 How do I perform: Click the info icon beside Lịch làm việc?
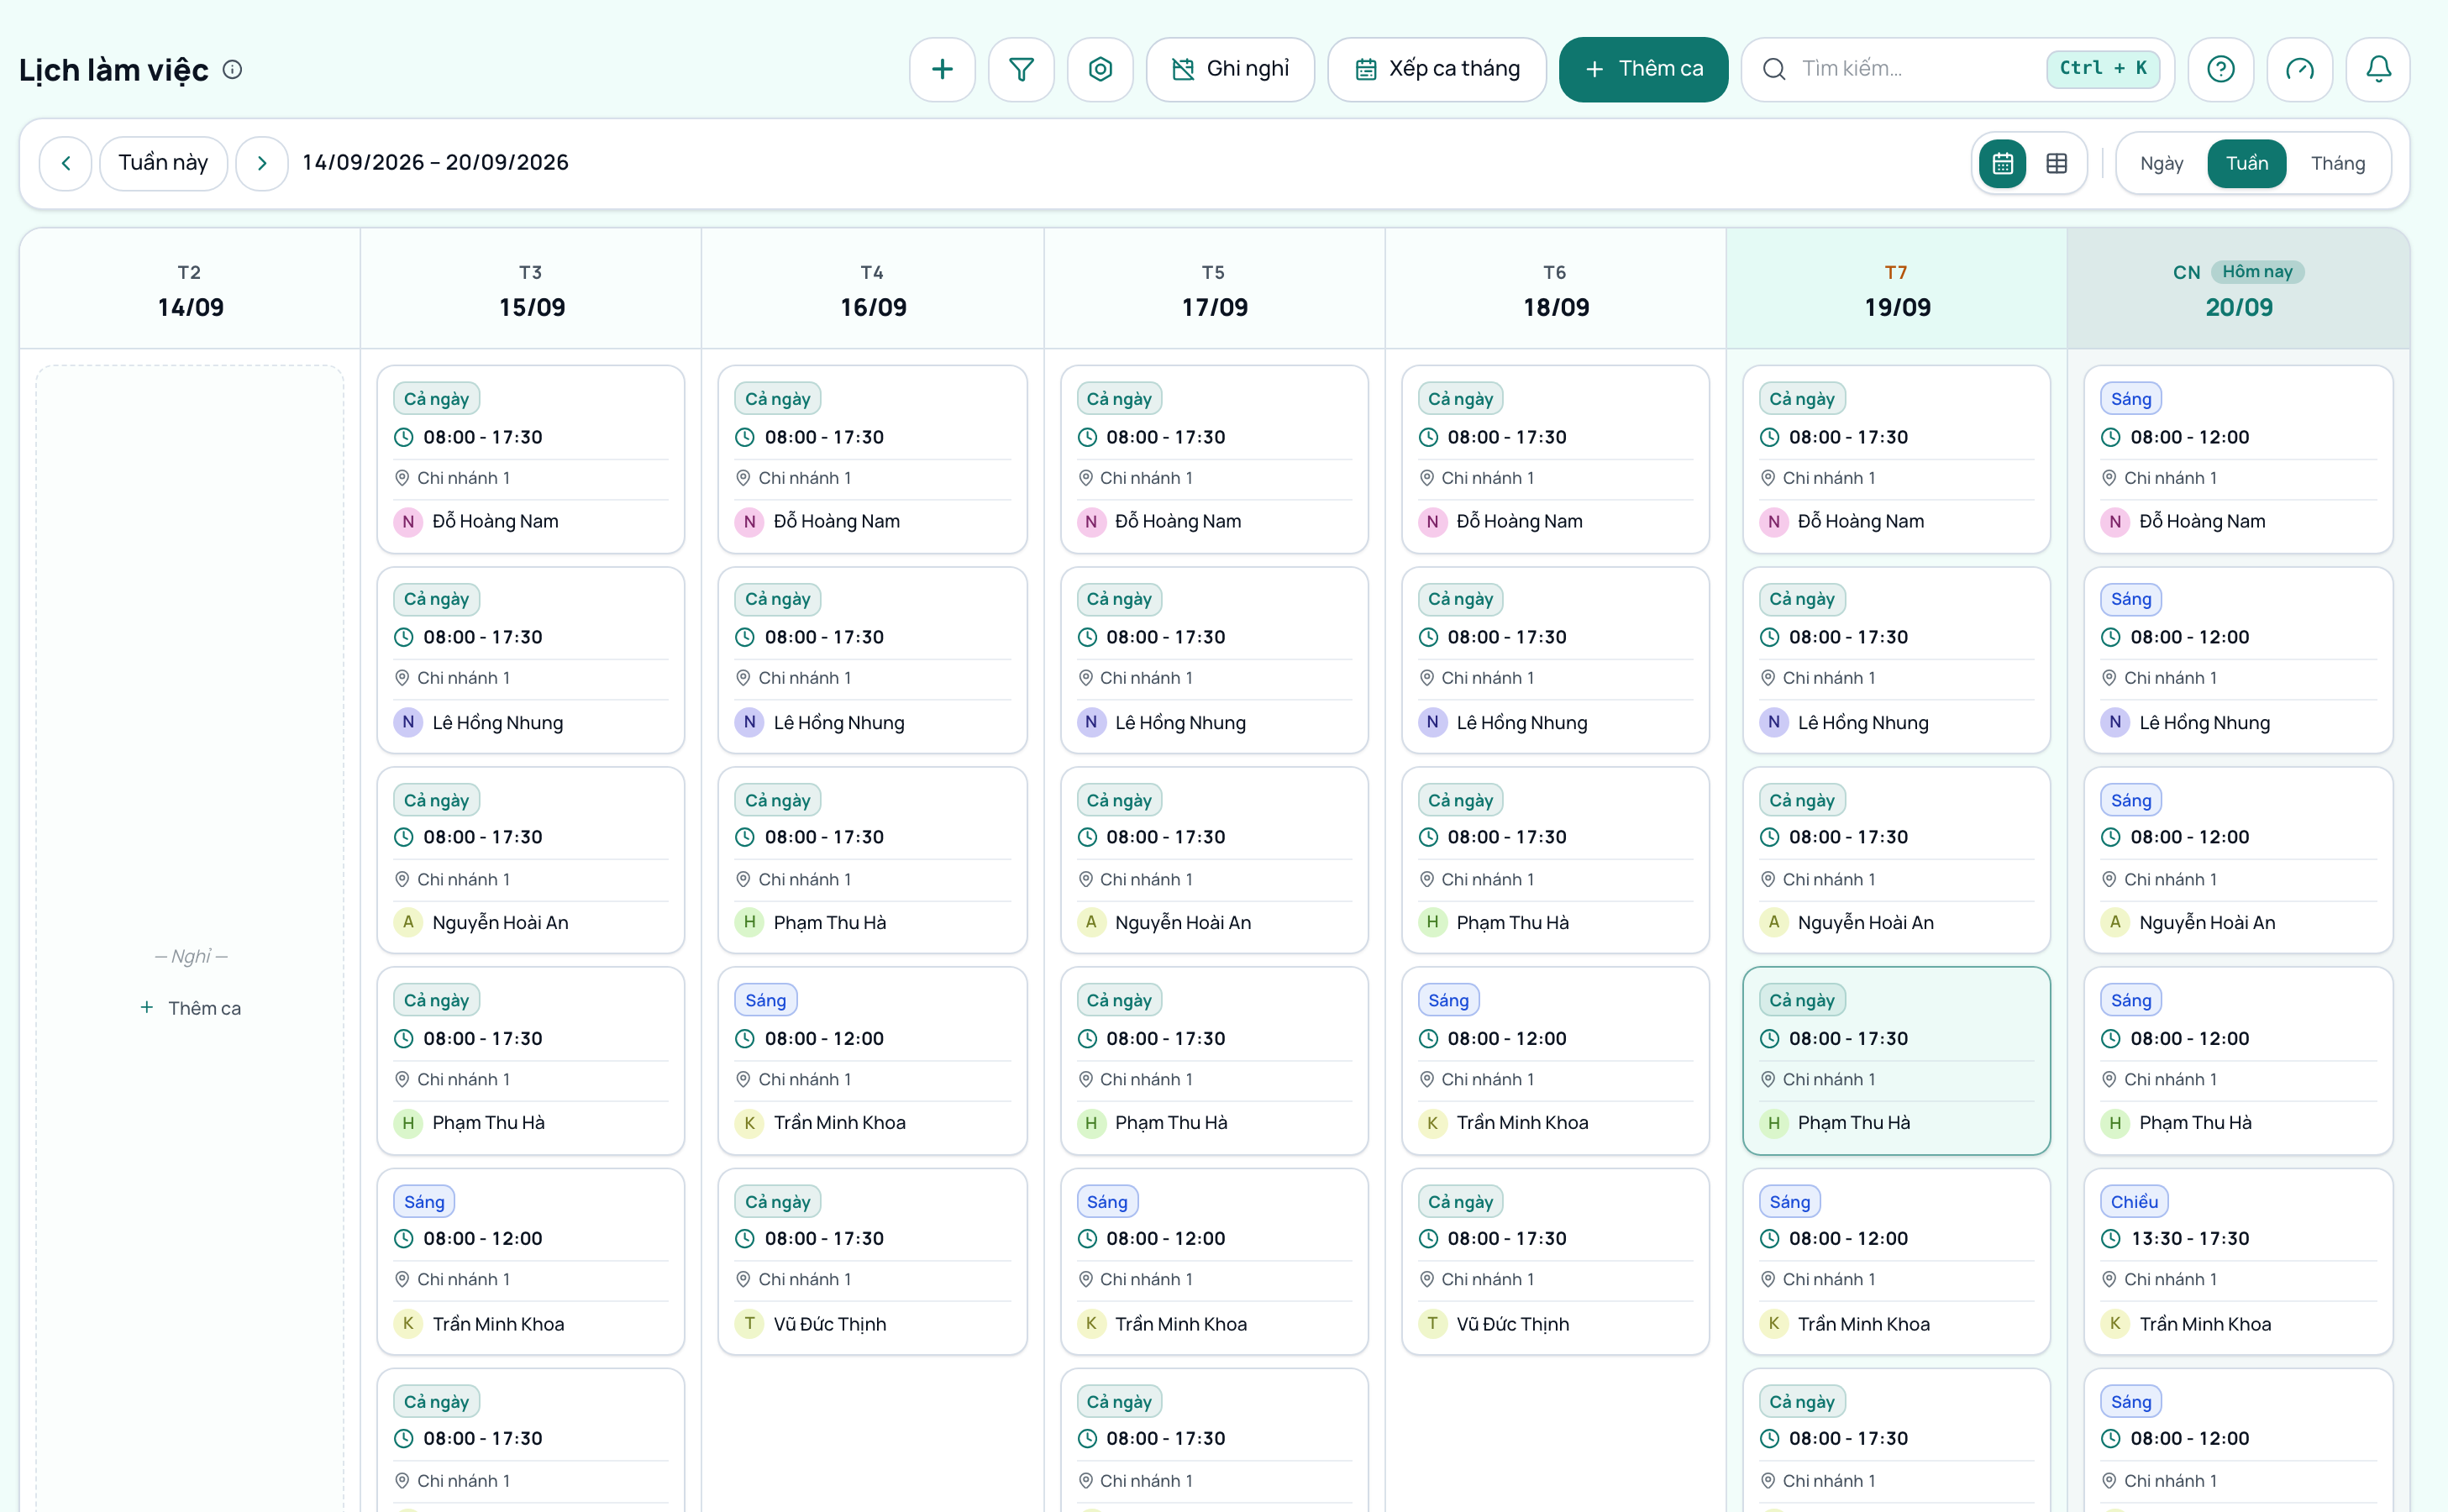click(232, 69)
